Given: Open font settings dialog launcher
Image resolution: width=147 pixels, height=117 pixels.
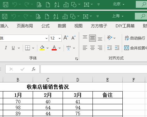Looking at the screenshot, I should coord(77,59).
